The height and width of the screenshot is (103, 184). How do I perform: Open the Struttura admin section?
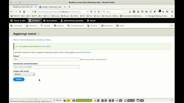[x=31, y=25]
